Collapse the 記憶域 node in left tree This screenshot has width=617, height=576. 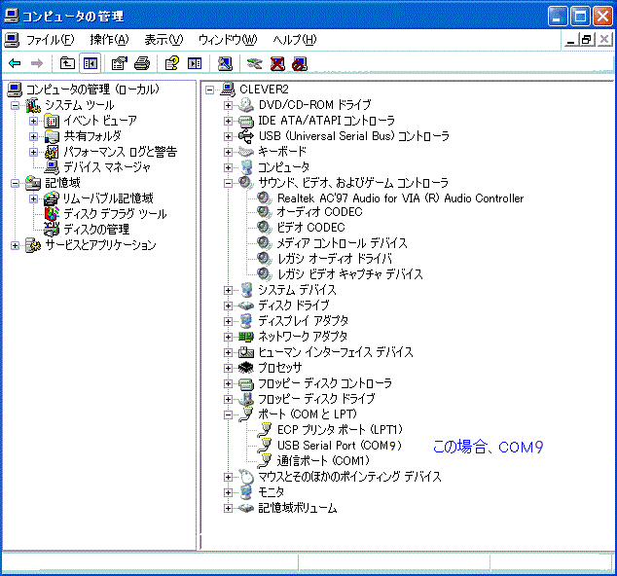coord(15,183)
